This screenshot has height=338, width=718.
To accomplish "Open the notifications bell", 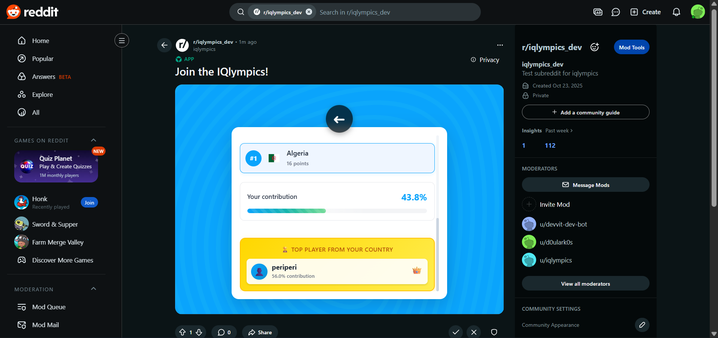I will (x=676, y=12).
